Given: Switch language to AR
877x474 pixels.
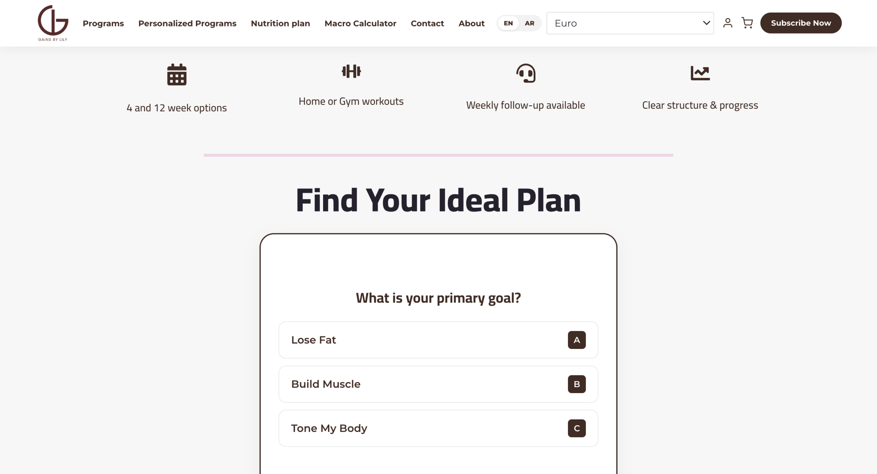Looking at the screenshot, I should [529, 23].
